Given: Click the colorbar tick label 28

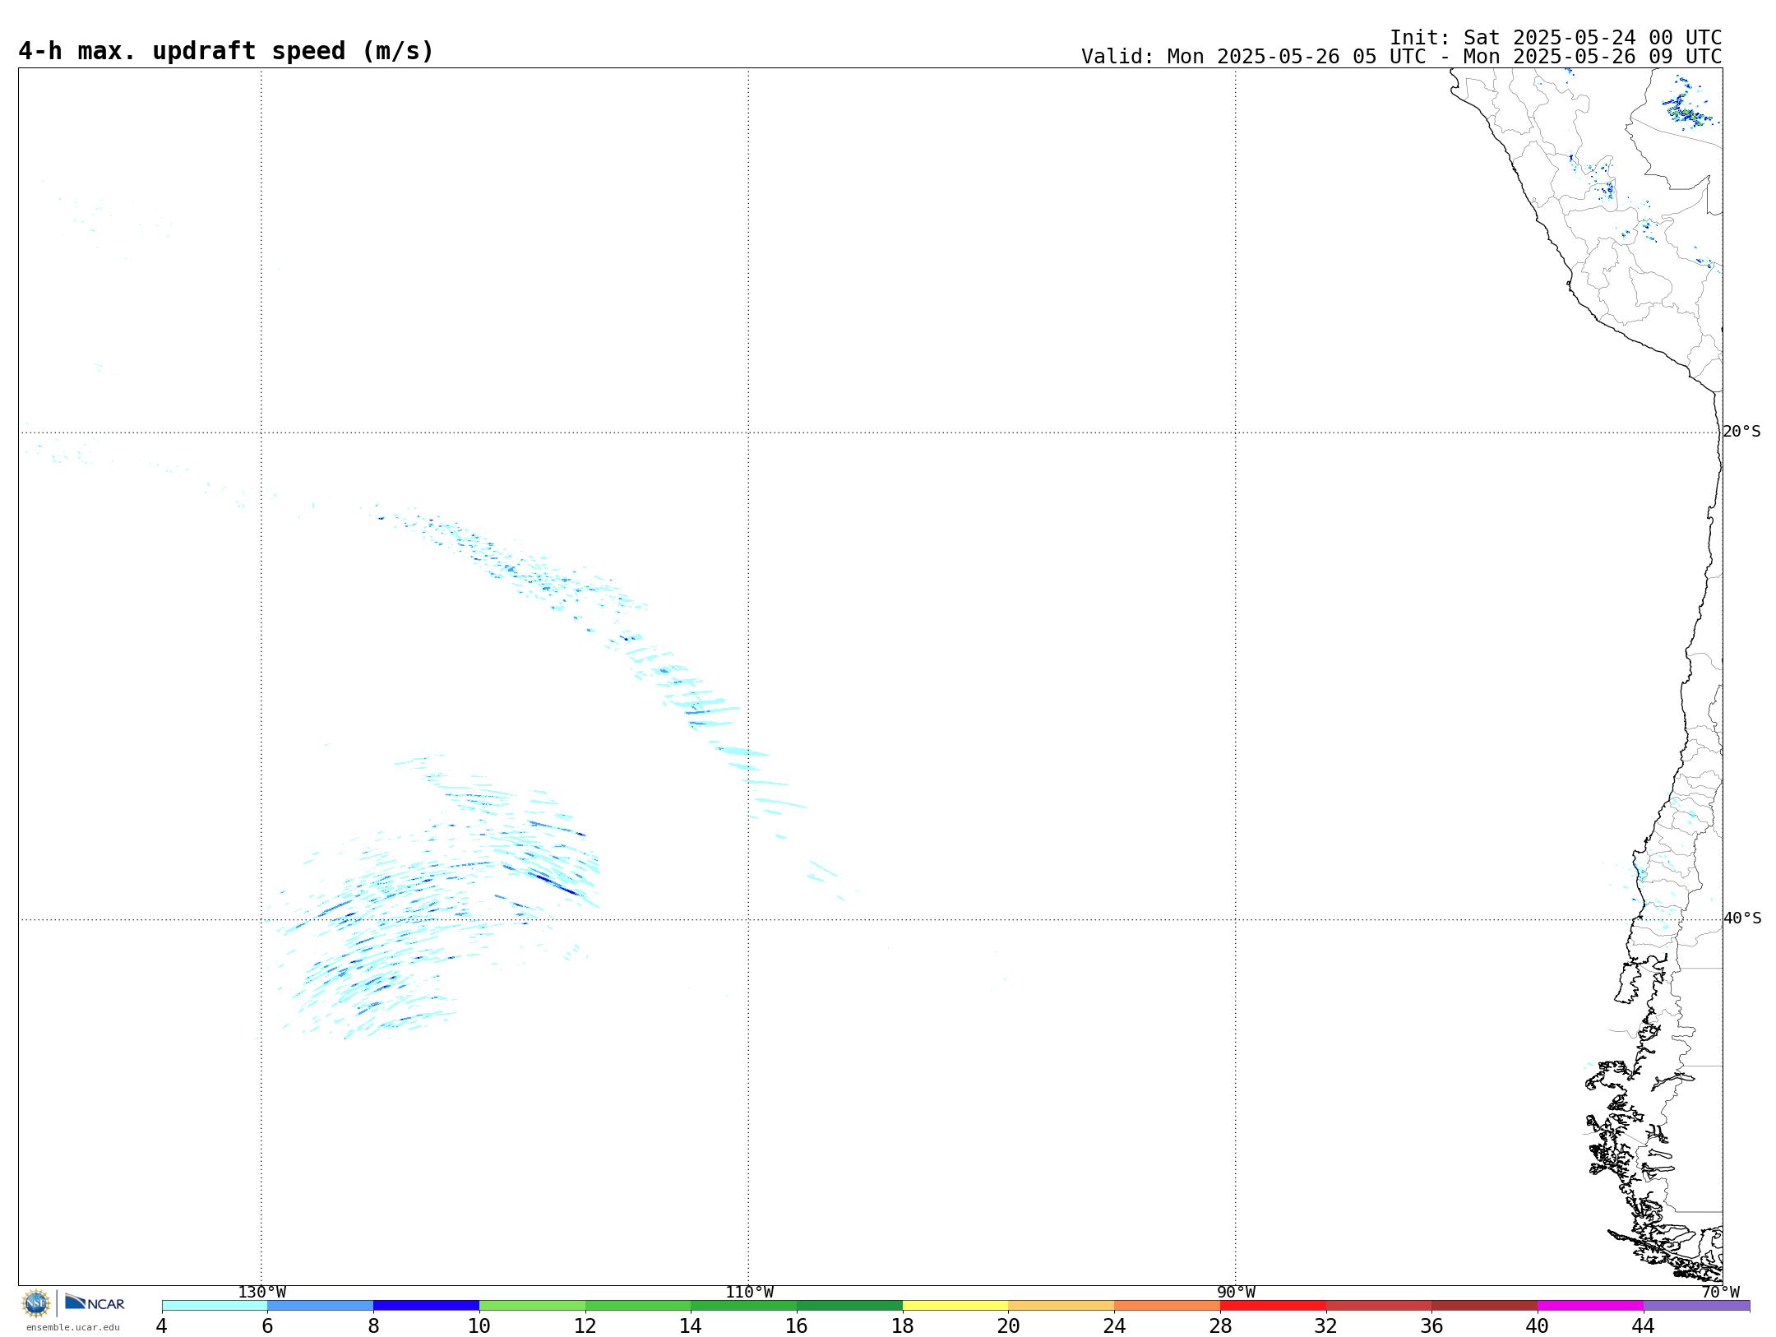Looking at the screenshot, I should coord(1220,1326).
